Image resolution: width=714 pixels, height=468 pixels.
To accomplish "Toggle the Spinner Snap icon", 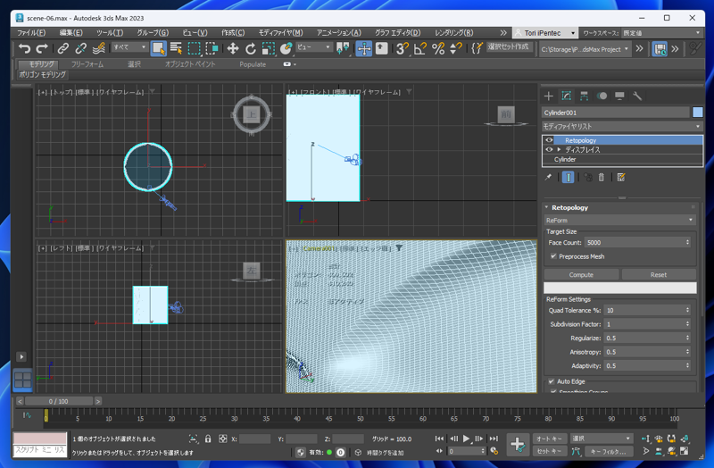I will (x=456, y=48).
